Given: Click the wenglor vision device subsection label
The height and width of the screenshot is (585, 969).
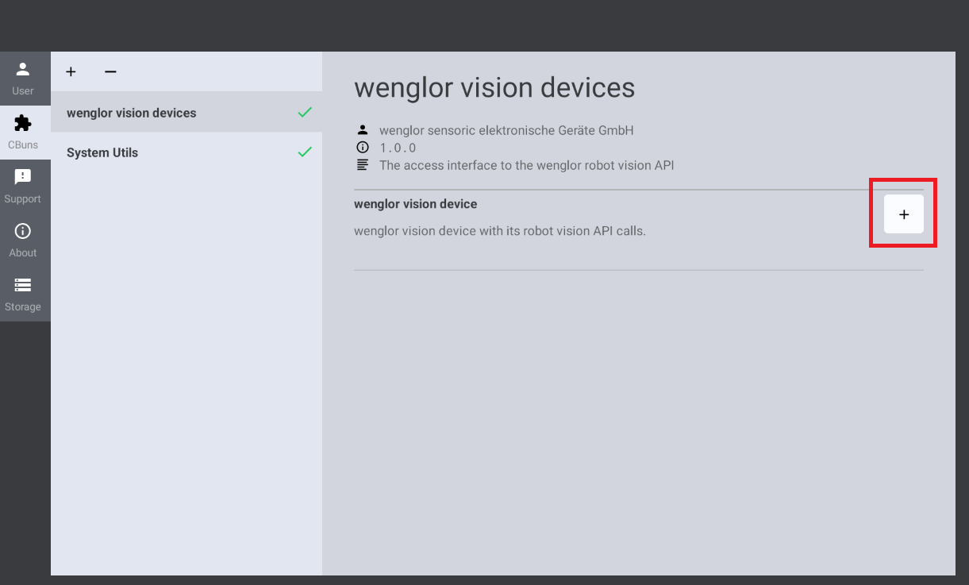Looking at the screenshot, I should click(415, 204).
